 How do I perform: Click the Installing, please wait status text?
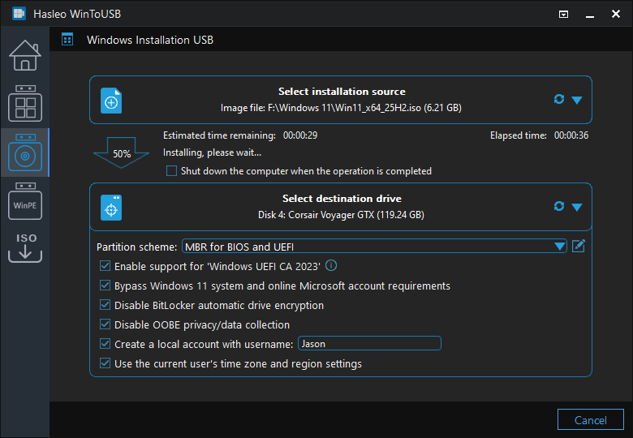212,152
